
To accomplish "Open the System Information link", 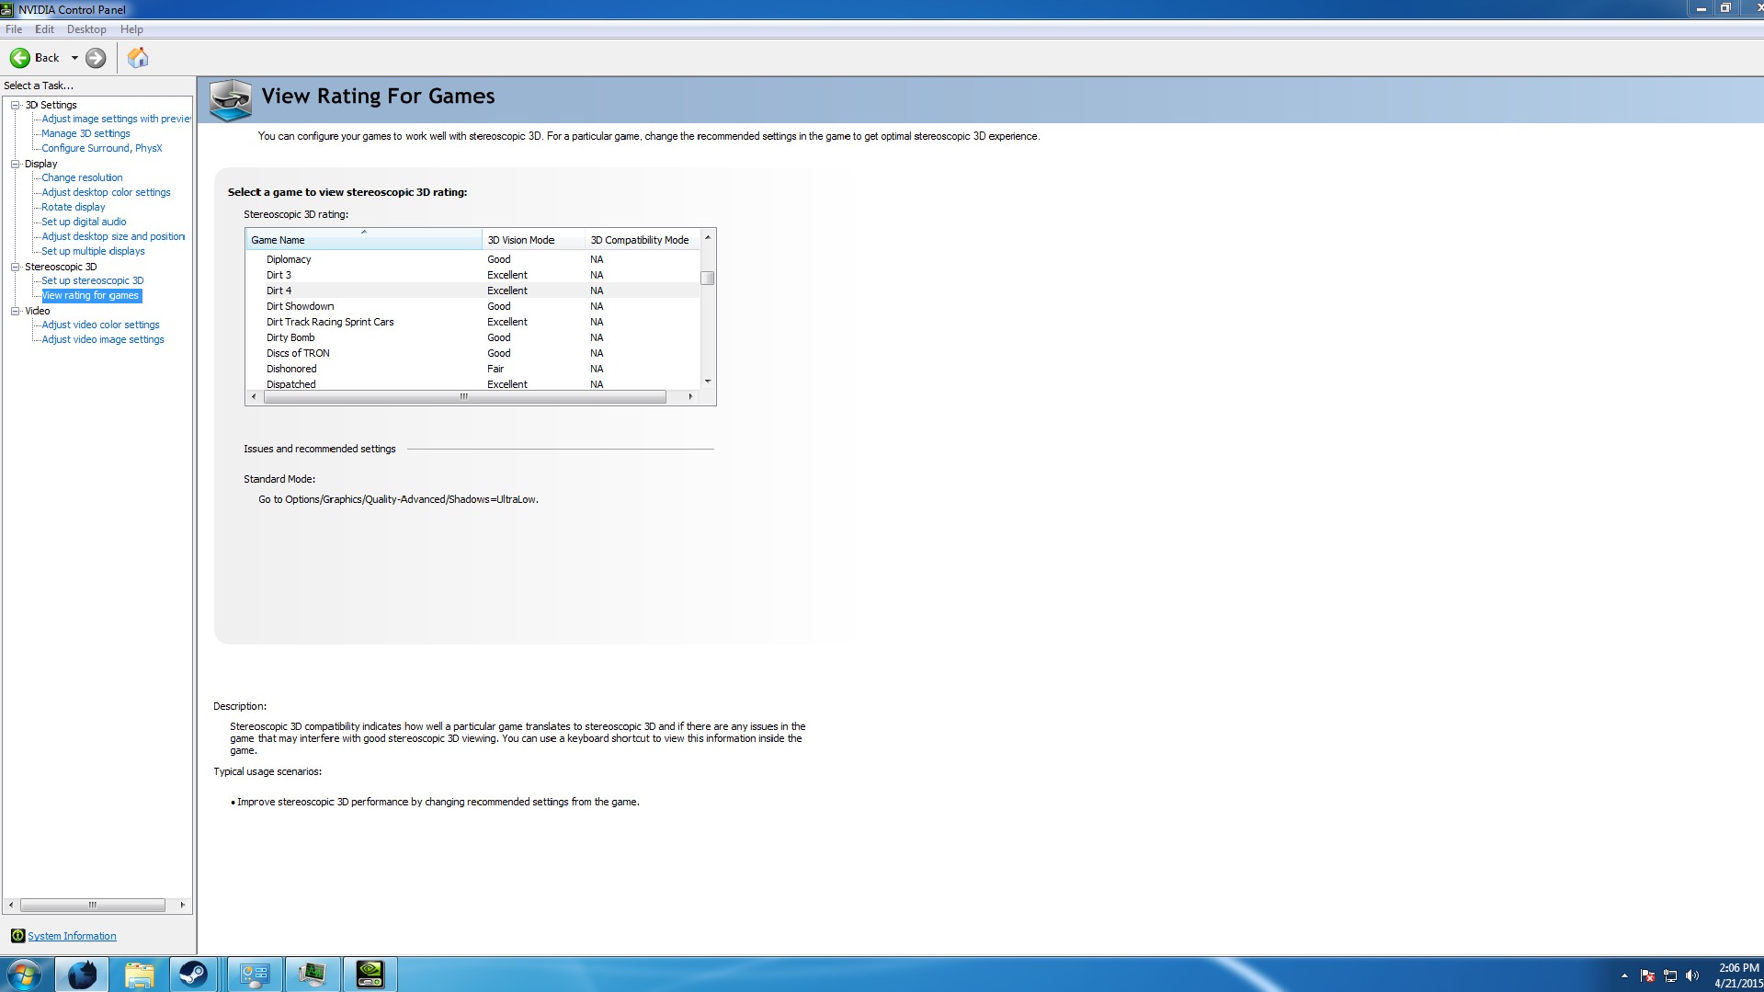I will pos(72,936).
